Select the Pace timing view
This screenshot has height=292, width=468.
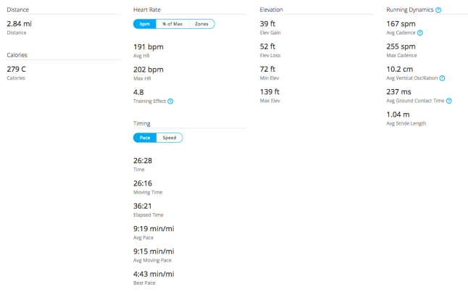(x=144, y=138)
